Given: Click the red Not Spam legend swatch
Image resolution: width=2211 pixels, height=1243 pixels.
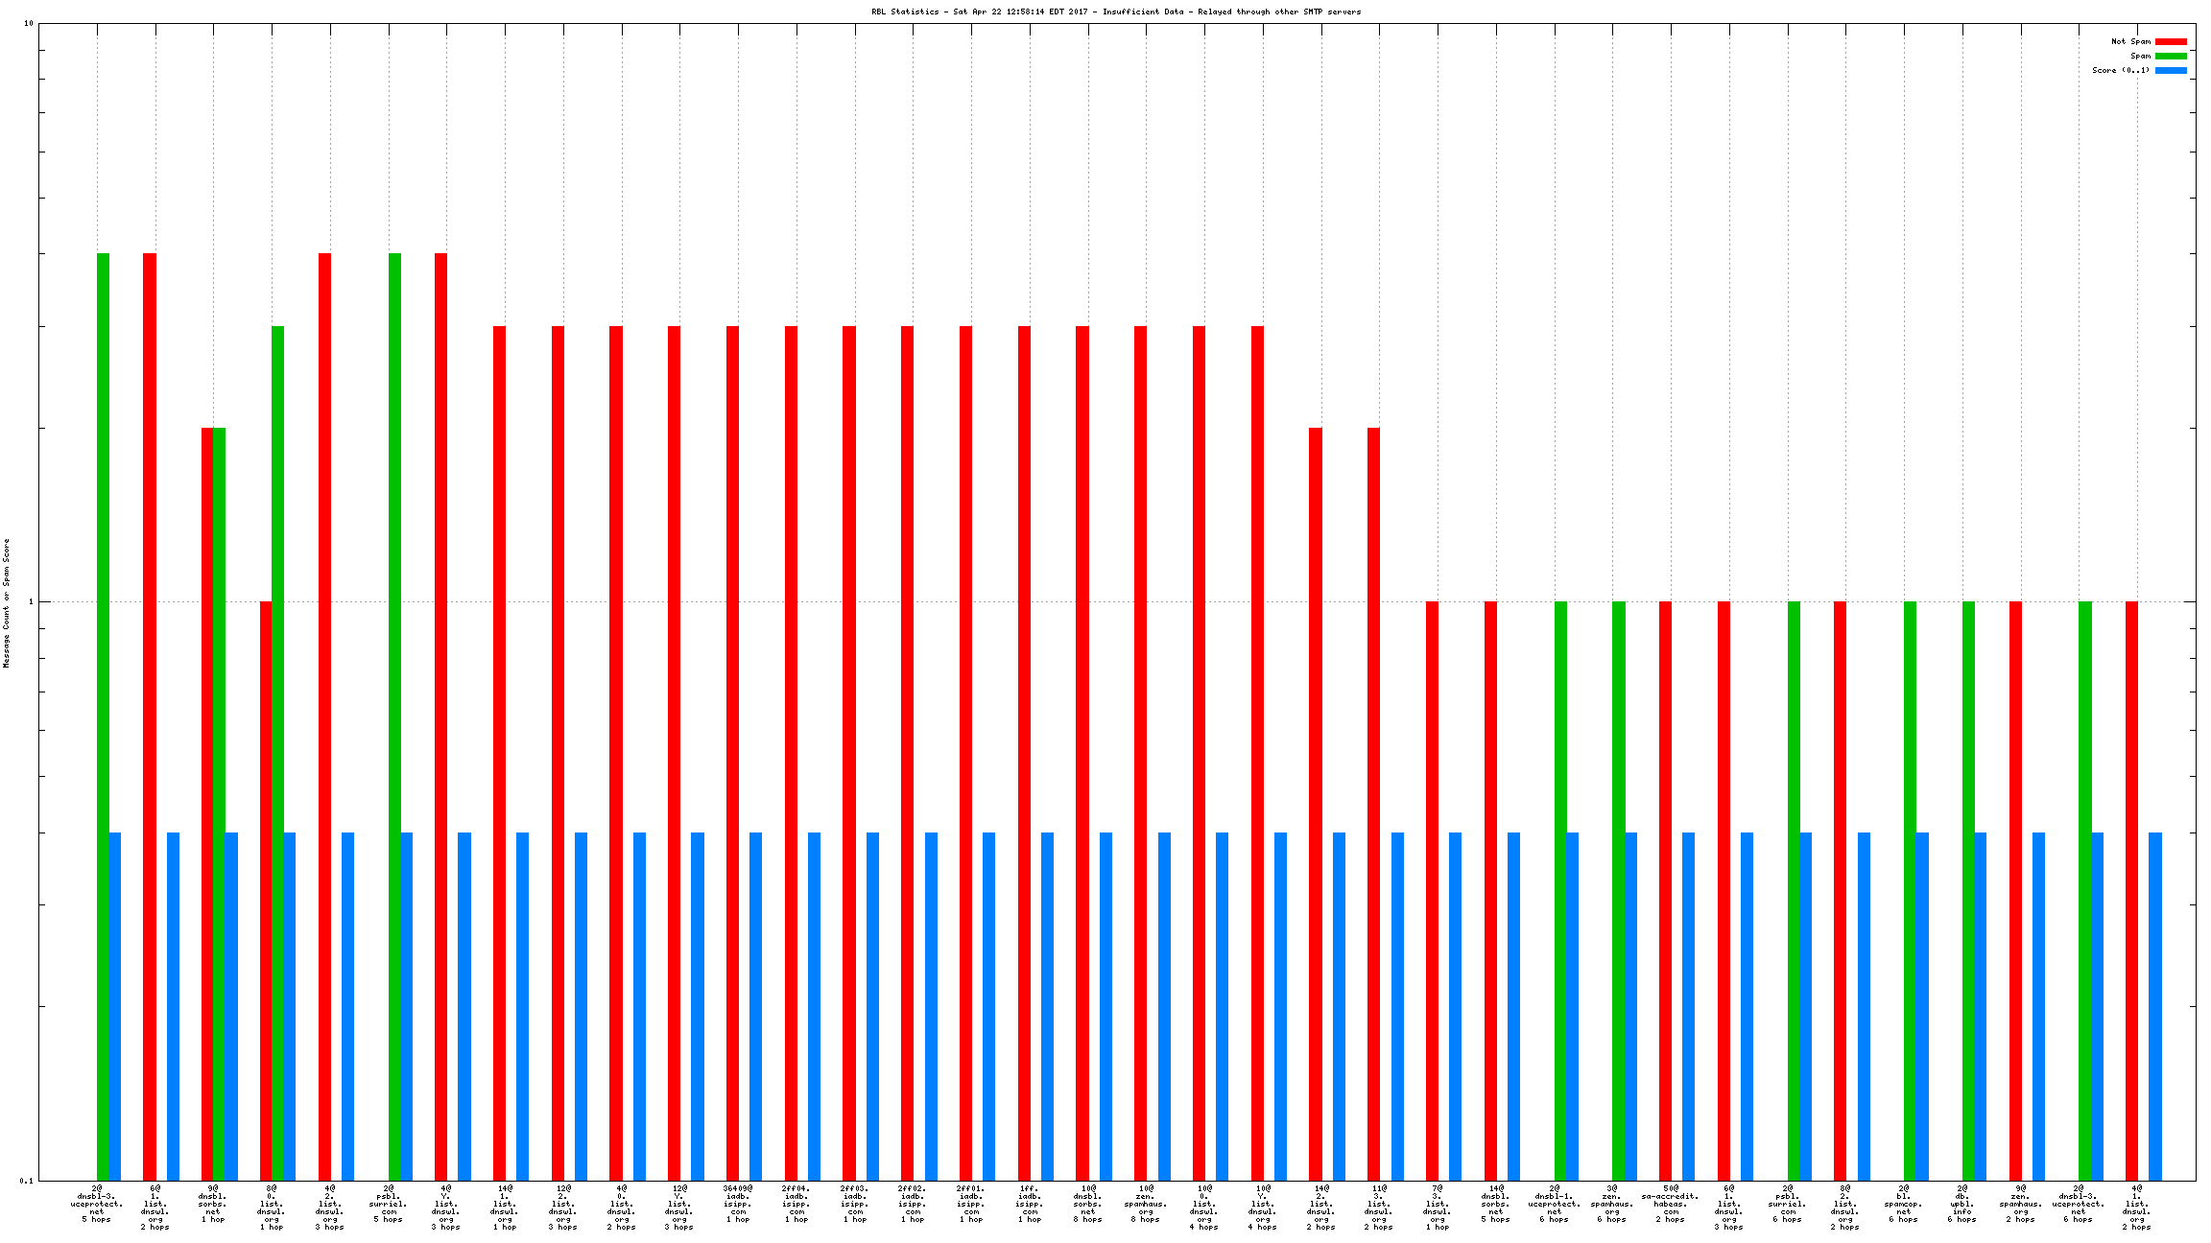Looking at the screenshot, I should [2171, 41].
